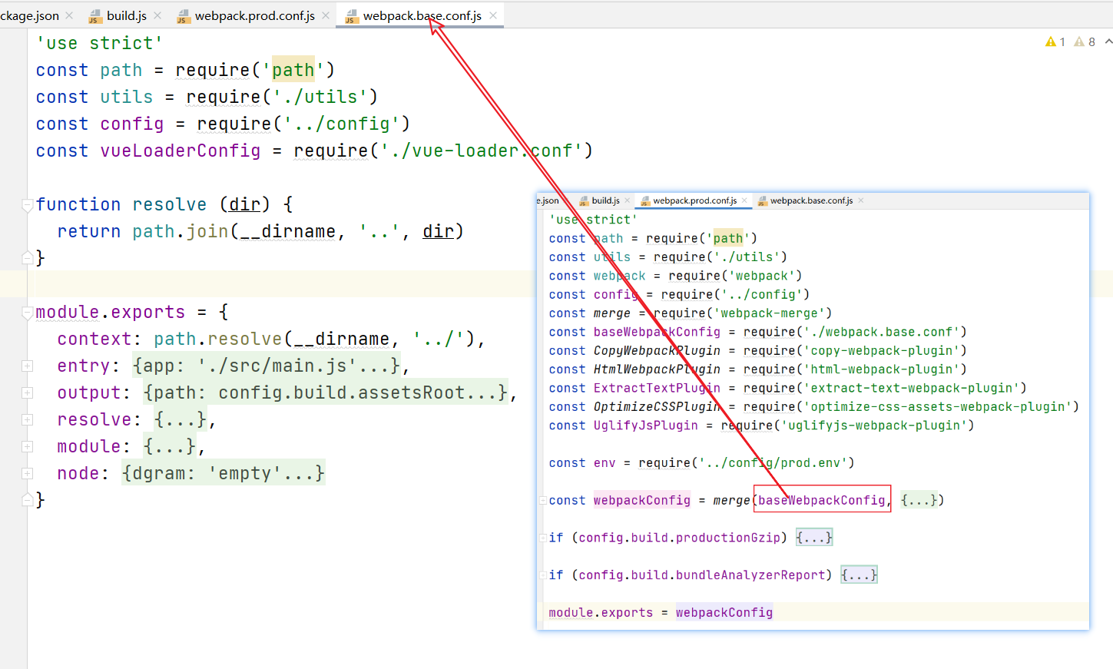Click UglifyJsPlugin constant name
Viewport: 1113px width, 669px height.
coord(646,426)
